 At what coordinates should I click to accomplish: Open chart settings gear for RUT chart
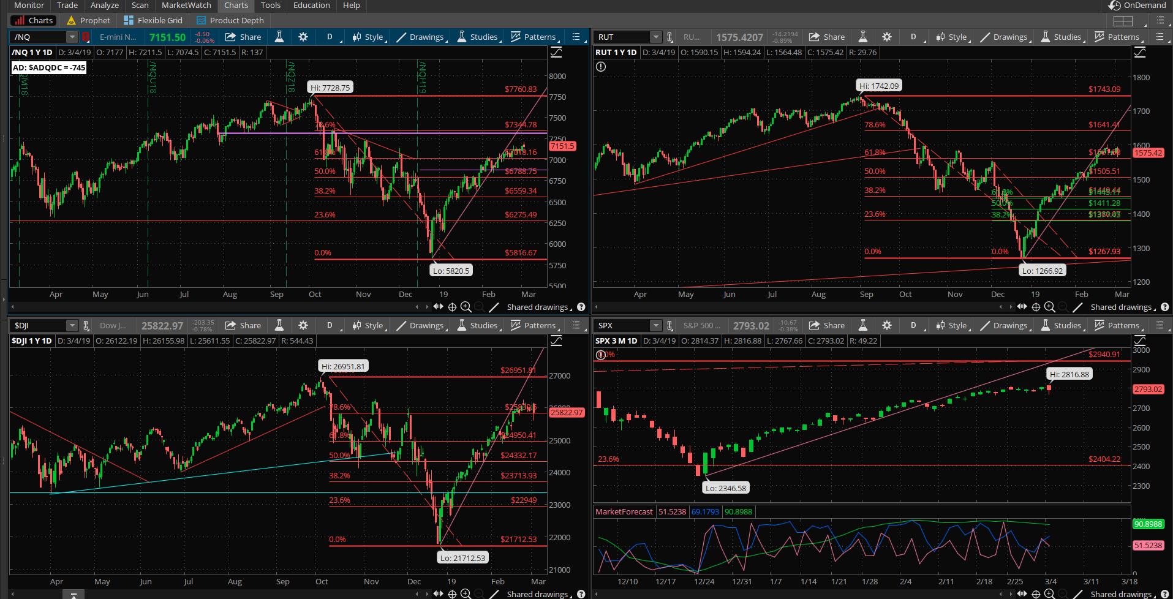(887, 37)
